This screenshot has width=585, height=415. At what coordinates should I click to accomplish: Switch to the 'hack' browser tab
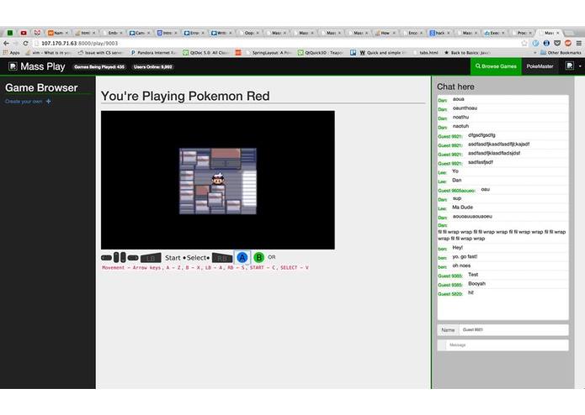(x=440, y=33)
